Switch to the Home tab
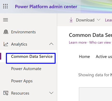The height and width of the screenshot is (101, 112). tap(84, 57)
